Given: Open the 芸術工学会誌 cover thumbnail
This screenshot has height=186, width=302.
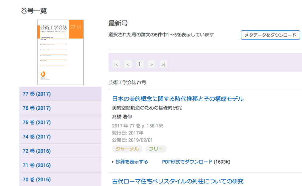Looking at the screenshot, I should (60, 52).
